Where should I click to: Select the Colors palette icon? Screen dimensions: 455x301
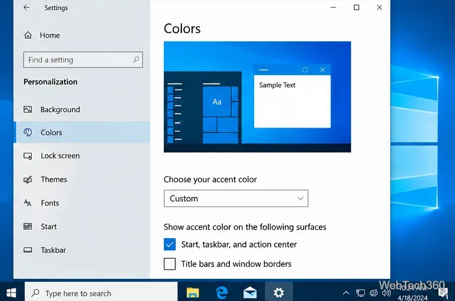(x=28, y=133)
